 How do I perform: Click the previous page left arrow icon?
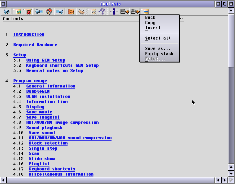pos(39,12)
